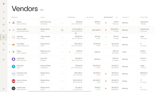The width and height of the screenshot is (154, 92).
Task: Open the LogRocket vendor name
Action: pyautogui.click(x=21, y=58)
